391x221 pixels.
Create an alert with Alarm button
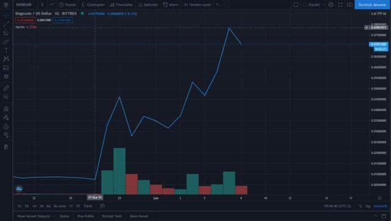tap(171, 4)
